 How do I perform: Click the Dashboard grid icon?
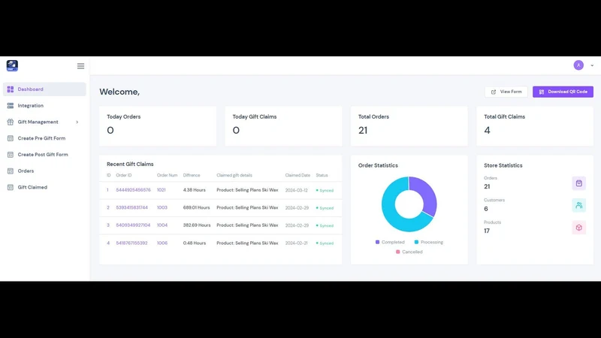[x=11, y=89]
